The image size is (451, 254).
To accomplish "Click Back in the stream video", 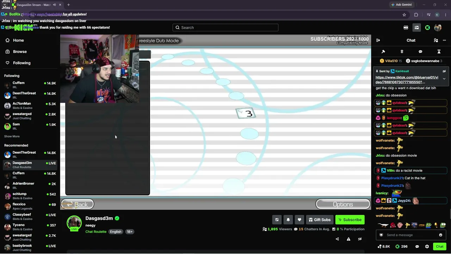I will click(x=78, y=204).
